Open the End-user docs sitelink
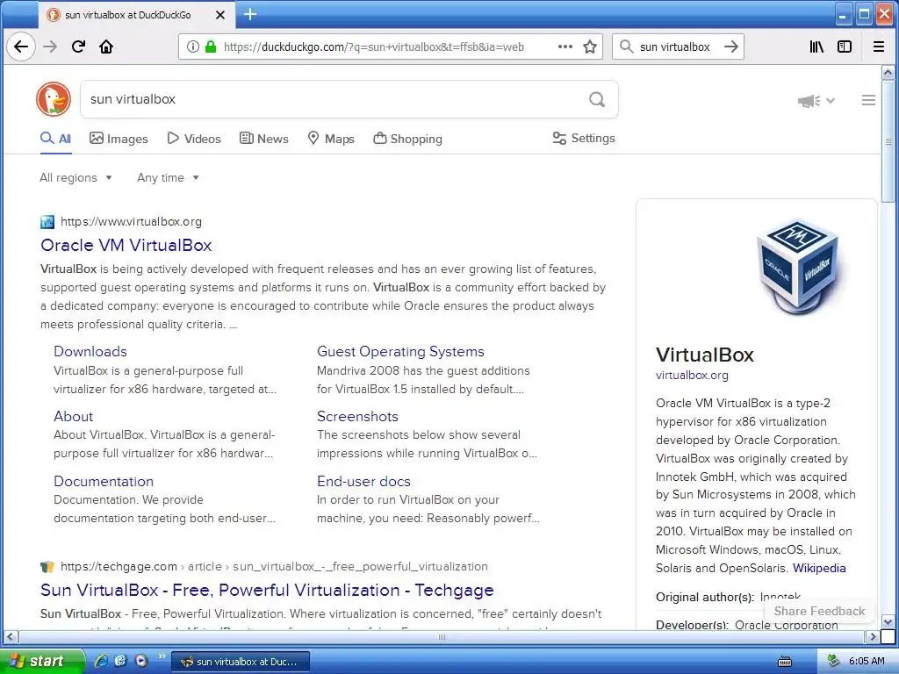This screenshot has width=899, height=674. pyautogui.click(x=364, y=482)
